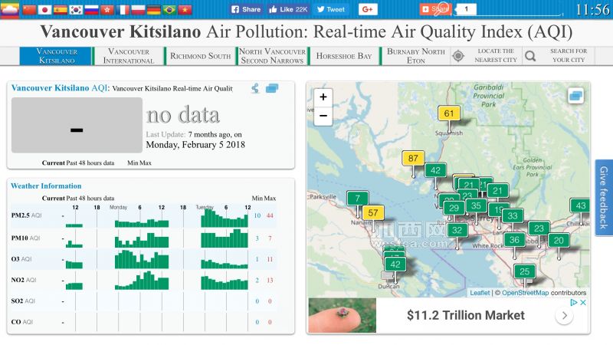This screenshot has width=613, height=345.
Task: Open the OpenStreetMap attribution link
Action: point(526,292)
